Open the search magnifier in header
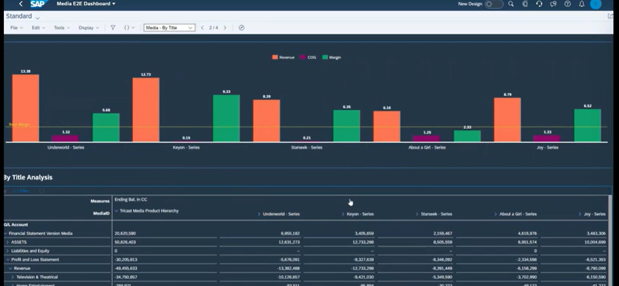619x286 pixels. point(511,4)
